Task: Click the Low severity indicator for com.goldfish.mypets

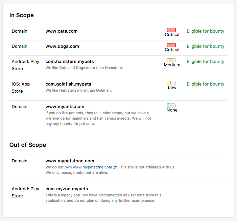Action: [171, 83]
